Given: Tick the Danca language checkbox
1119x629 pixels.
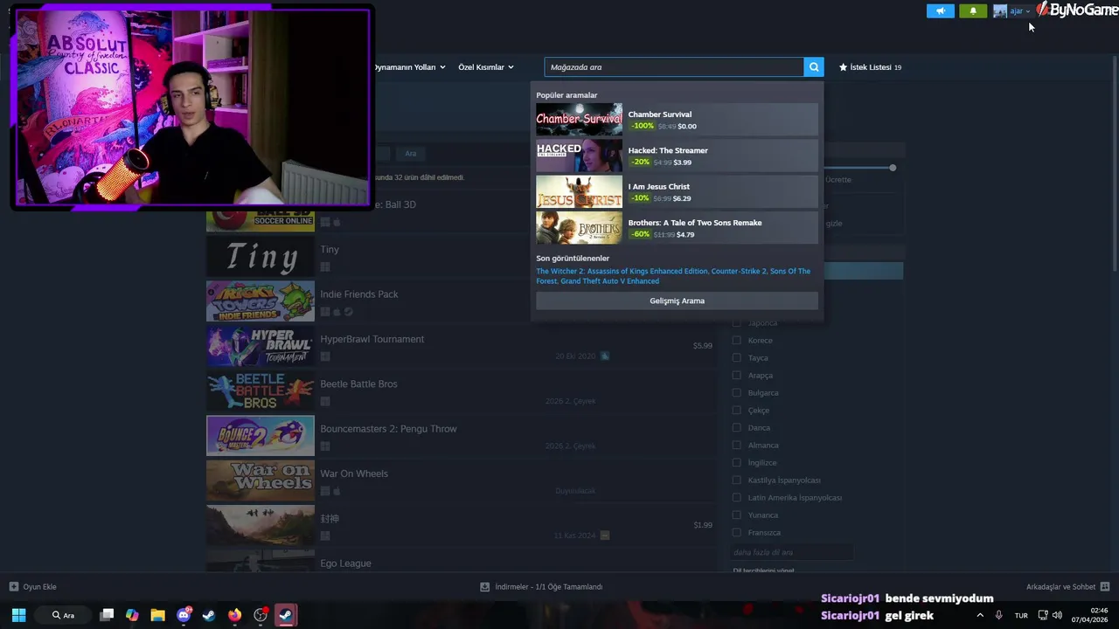Looking at the screenshot, I should coord(736,427).
